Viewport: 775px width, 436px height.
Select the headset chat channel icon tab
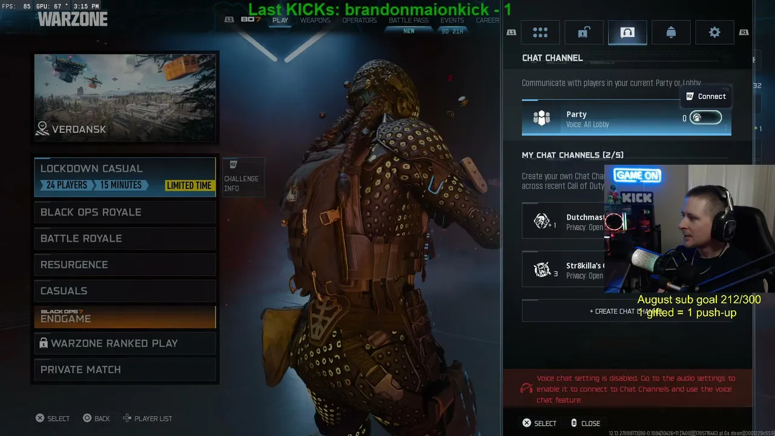tap(627, 33)
